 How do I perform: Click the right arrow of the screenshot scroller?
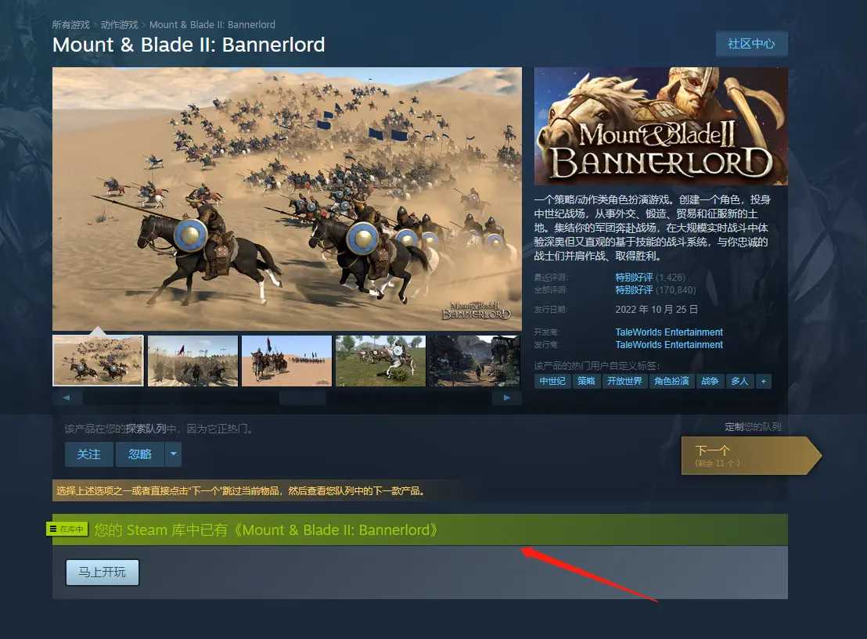(x=506, y=397)
